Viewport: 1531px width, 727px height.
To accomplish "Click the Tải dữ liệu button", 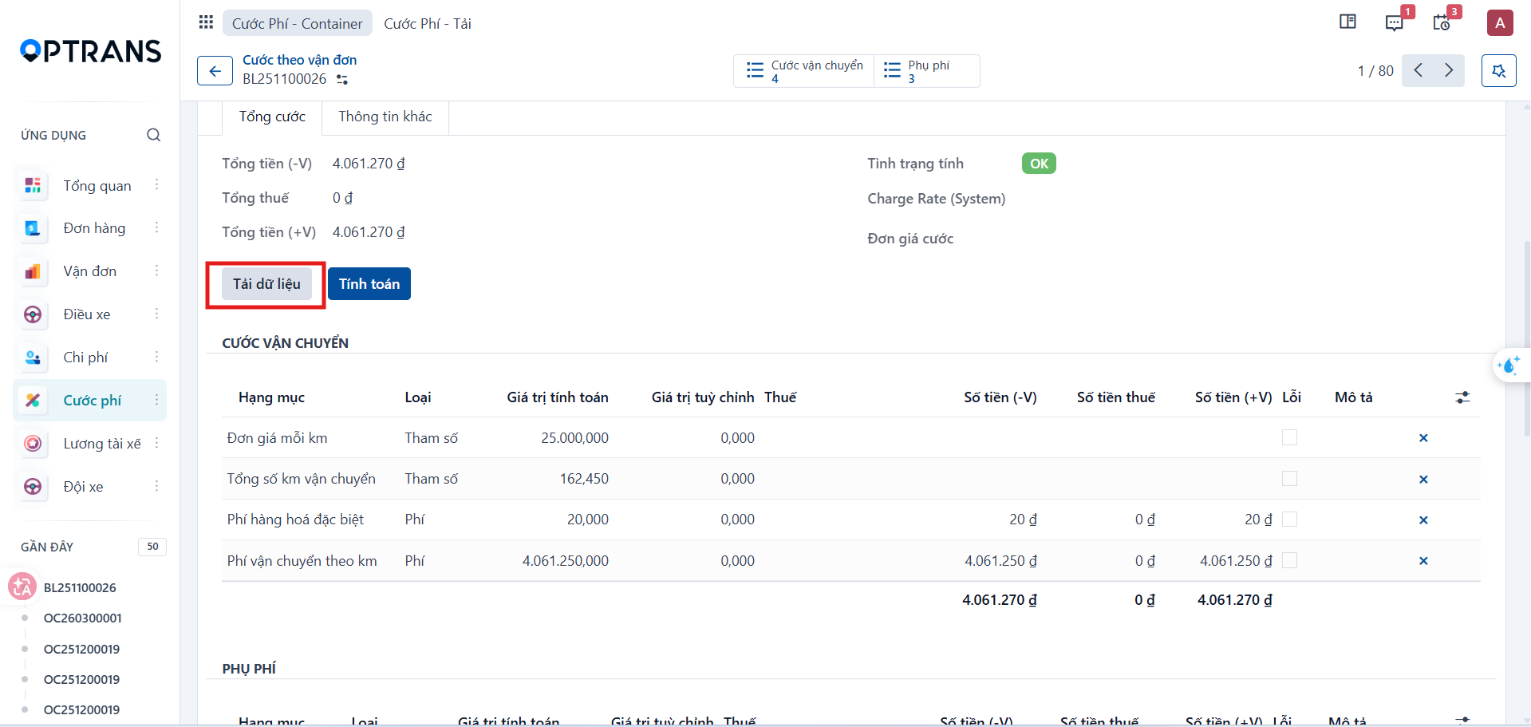I will (x=266, y=284).
